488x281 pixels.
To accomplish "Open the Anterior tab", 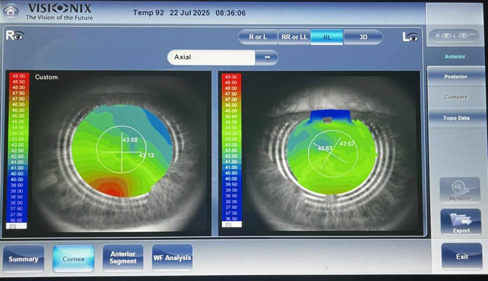I will [x=455, y=57].
